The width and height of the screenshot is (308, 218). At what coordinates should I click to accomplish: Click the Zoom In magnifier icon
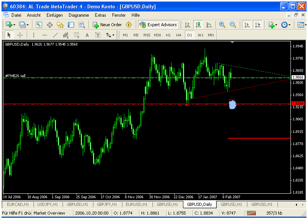(222, 25)
